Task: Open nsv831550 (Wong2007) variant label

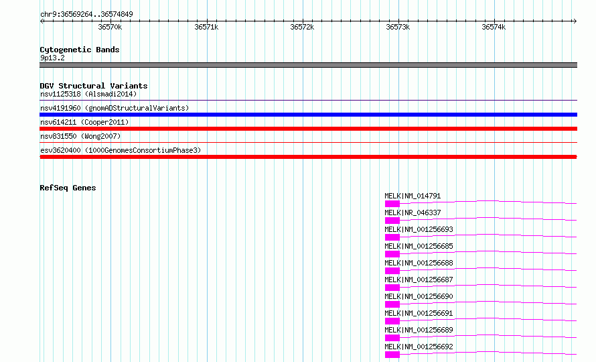Action: coord(80,136)
